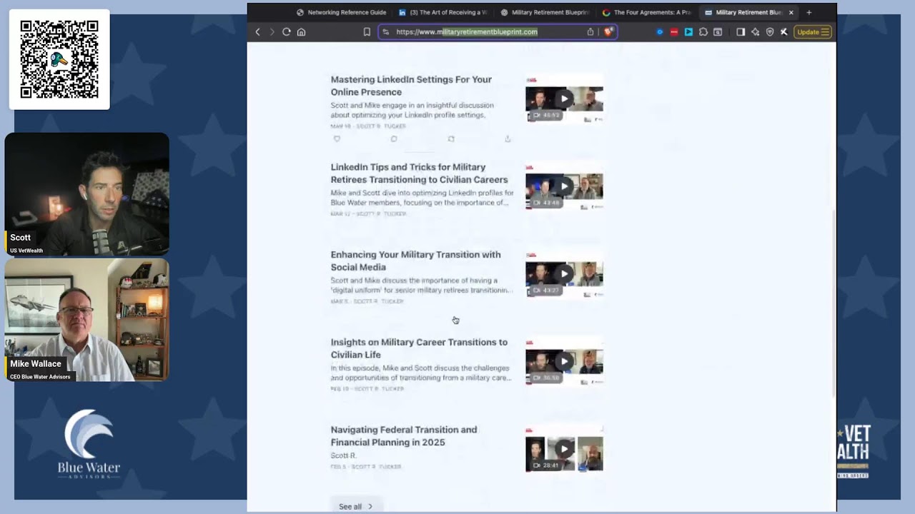
Task: Click Mike Wallace's webcam video tile
Action: pos(87,320)
